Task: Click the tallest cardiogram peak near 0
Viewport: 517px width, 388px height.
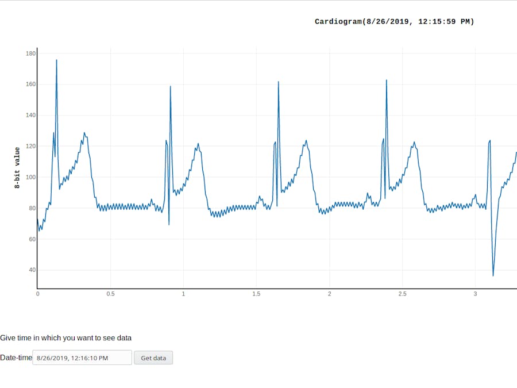Action: 56,60
